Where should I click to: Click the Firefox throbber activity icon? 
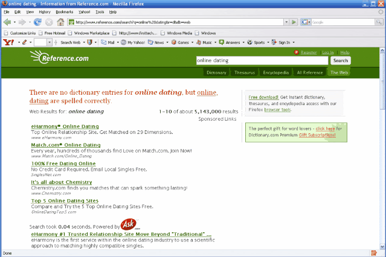(381, 12)
